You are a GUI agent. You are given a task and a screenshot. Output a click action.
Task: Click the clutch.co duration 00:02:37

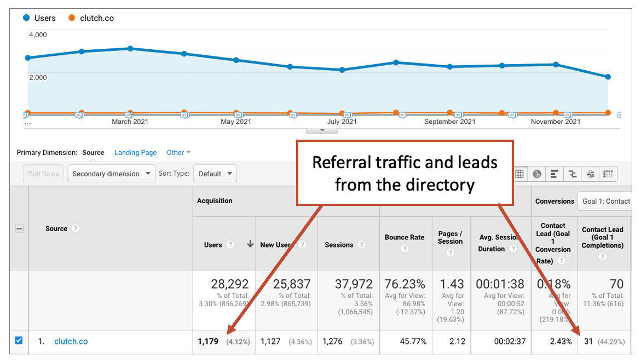pos(510,341)
